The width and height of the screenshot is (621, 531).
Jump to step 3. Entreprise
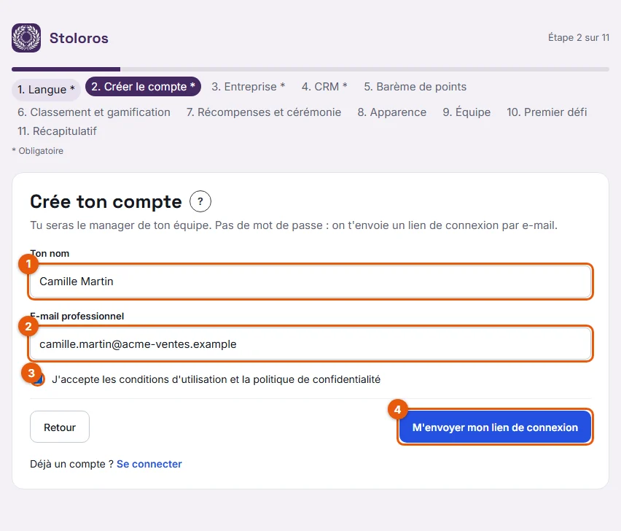[x=249, y=86]
